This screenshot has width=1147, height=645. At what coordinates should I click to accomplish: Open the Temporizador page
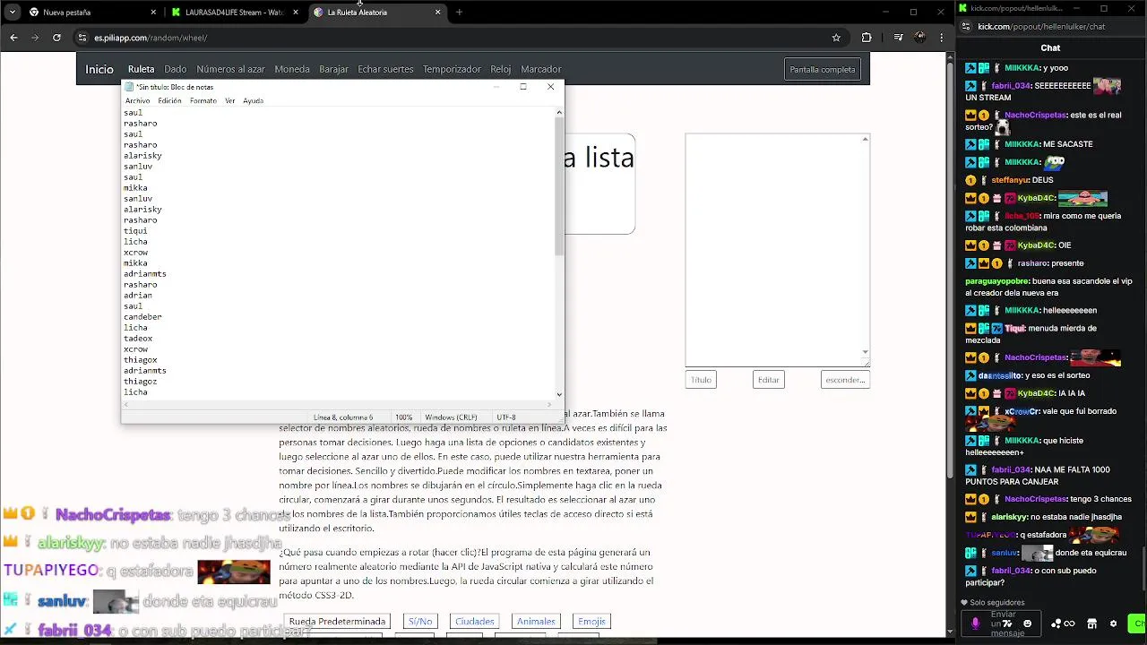click(452, 69)
